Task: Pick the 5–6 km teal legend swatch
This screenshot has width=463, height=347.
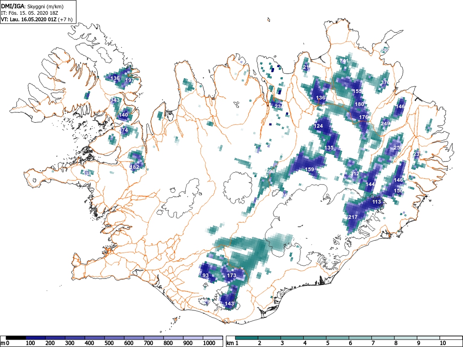Action: tap(338, 338)
